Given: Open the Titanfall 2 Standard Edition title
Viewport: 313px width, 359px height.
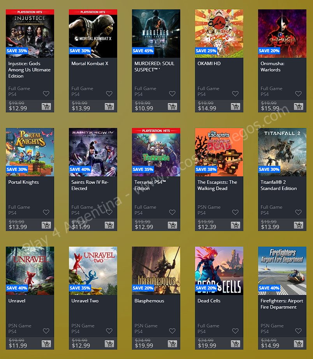Looking at the screenshot, I should click(279, 185).
